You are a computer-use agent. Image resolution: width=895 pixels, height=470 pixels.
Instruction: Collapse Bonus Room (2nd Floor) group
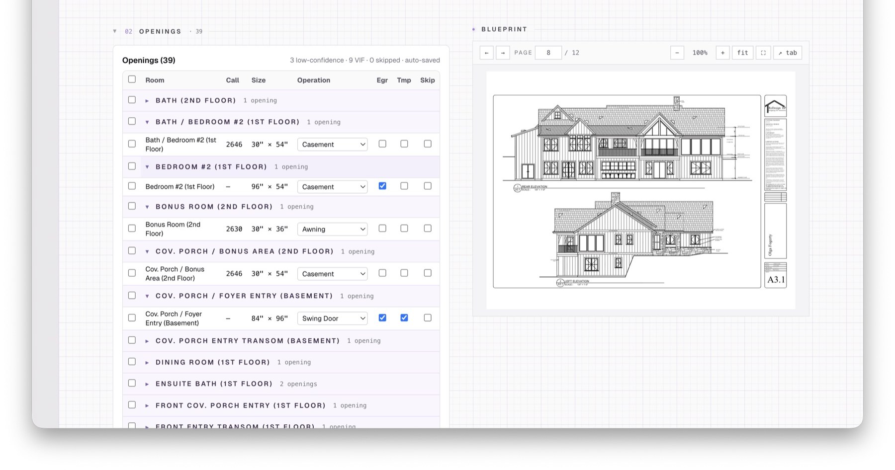147,207
